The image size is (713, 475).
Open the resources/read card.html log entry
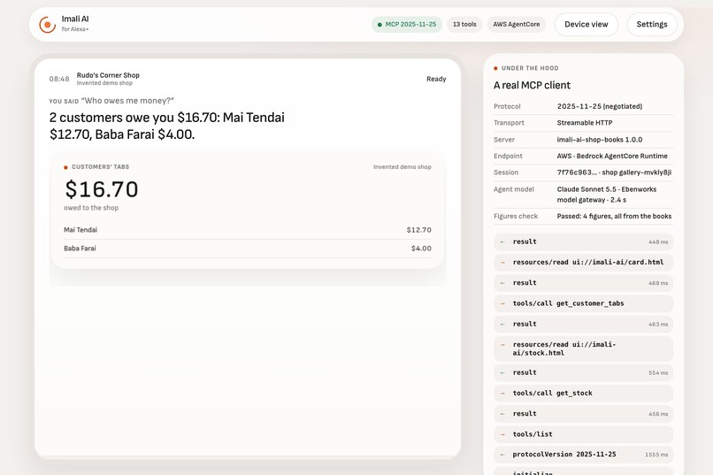[584, 263]
